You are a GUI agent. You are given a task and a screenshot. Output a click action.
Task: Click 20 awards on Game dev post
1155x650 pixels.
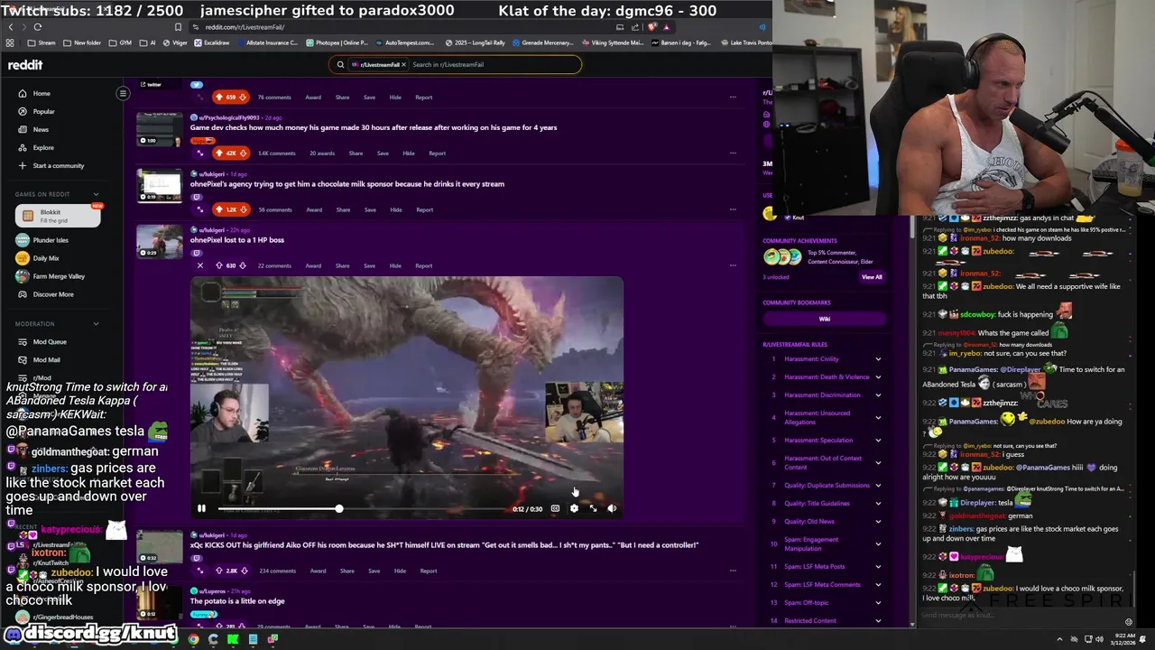click(x=322, y=153)
